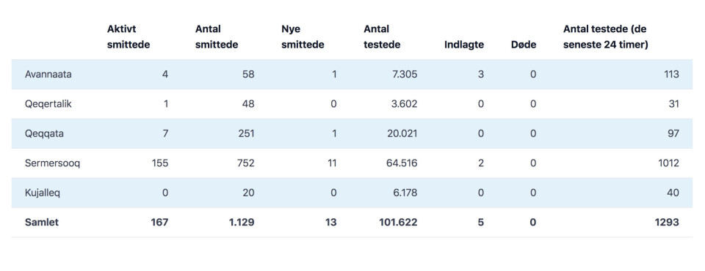Click Samlet total new infected 13
This screenshot has width=705, height=271.
click(331, 223)
